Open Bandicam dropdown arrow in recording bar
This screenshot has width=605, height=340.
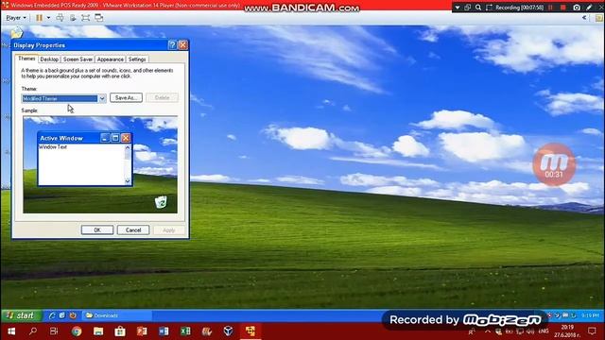[x=458, y=8]
